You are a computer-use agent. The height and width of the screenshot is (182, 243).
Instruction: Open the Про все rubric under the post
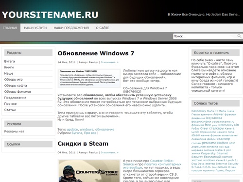(x=90, y=133)
